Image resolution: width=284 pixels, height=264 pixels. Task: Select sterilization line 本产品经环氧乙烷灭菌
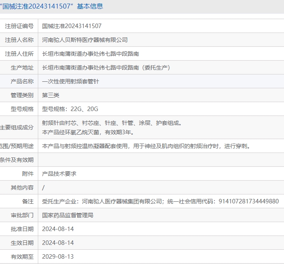click(88, 132)
